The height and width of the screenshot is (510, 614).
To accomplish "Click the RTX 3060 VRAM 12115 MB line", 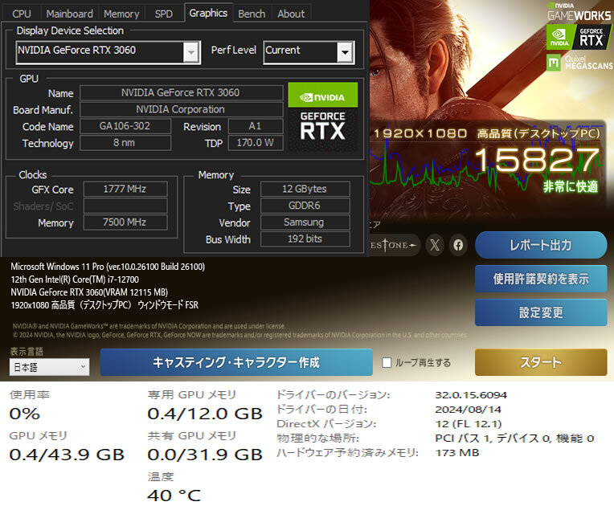I will pos(89,292).
